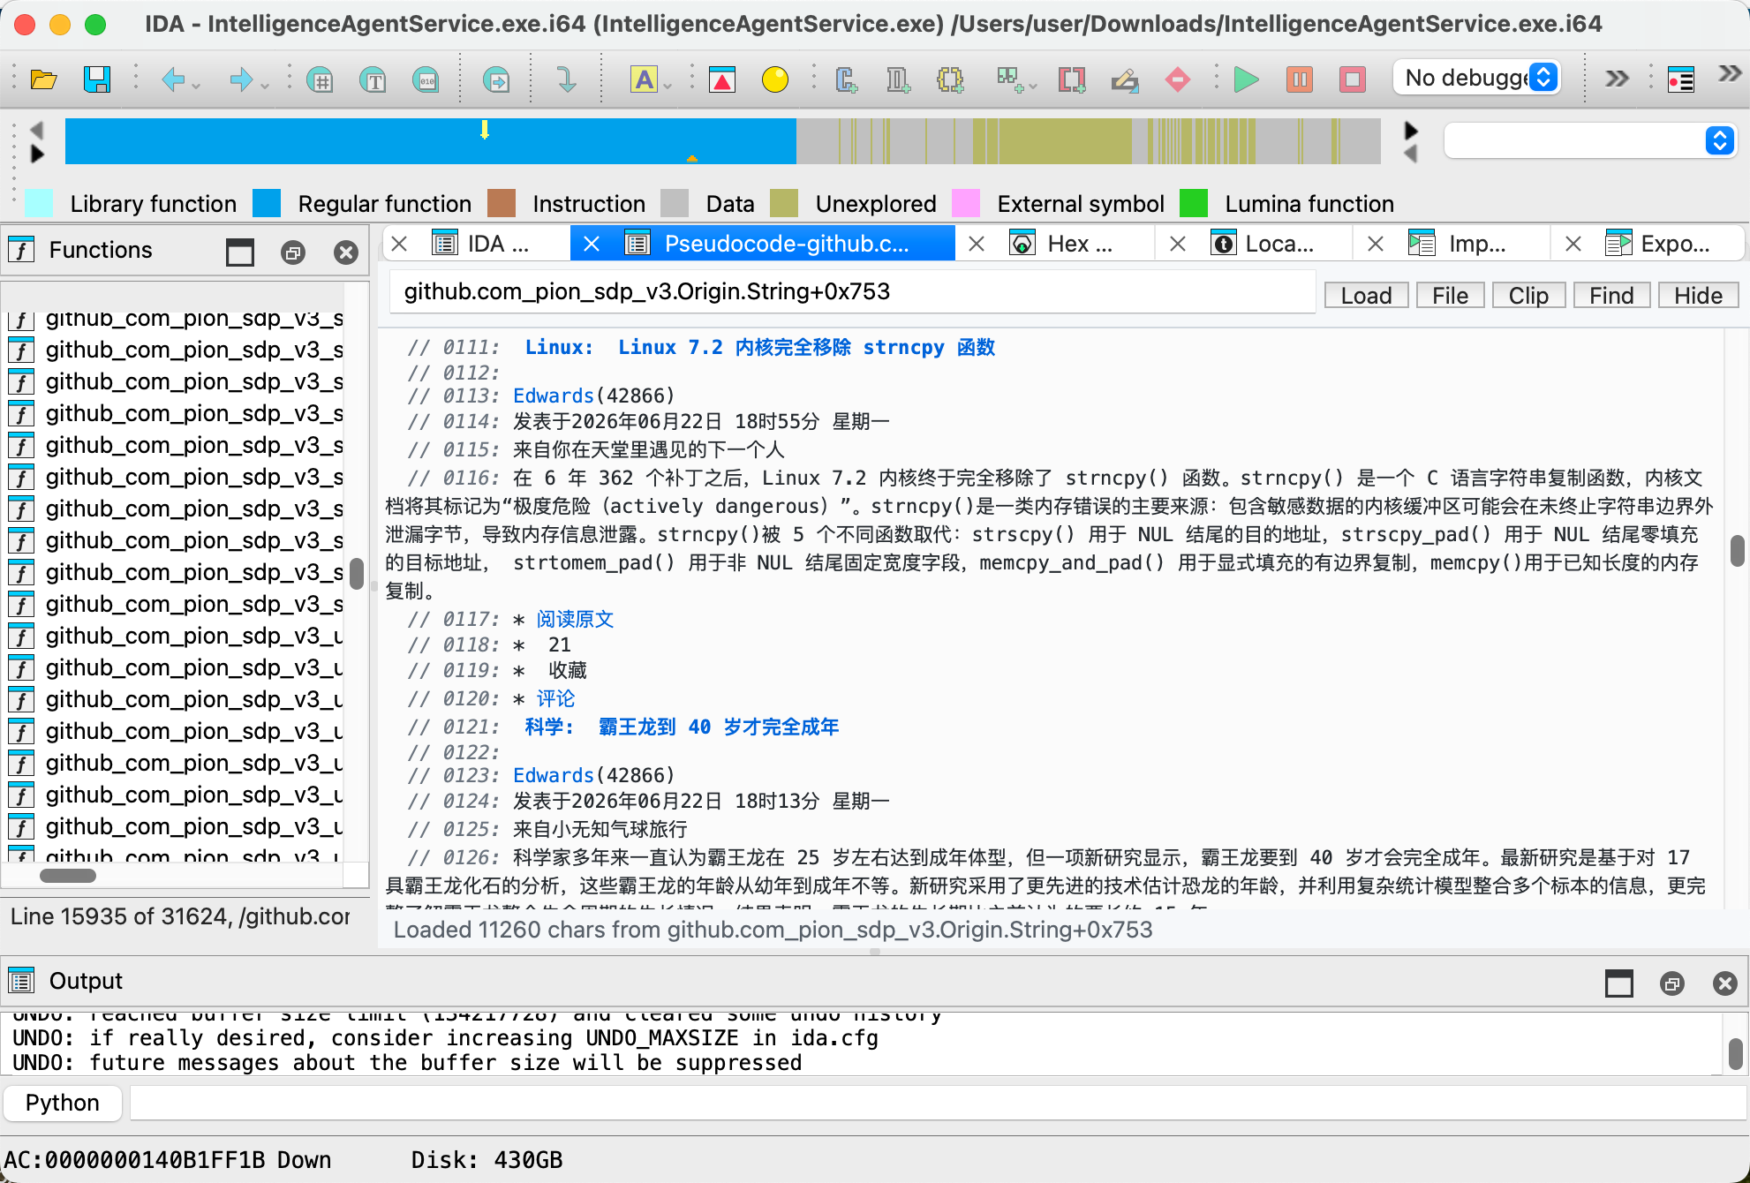Image resolution: width=1750 pixels, height=1183 pixels.
Task: Open the '评论' link on line 0120
Action: pos(555,698)
